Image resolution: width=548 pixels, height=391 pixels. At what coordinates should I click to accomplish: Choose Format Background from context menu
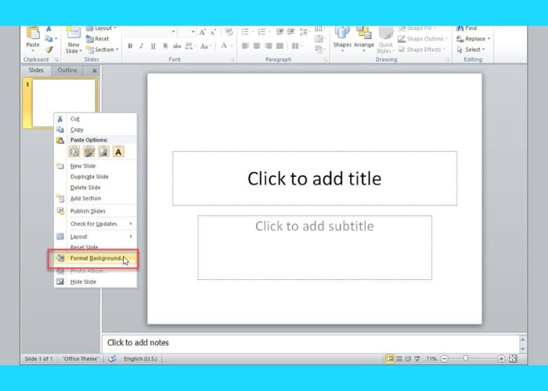click(x=96, y=258)
